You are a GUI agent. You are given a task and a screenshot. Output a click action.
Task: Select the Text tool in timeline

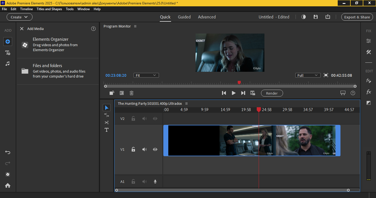coord(107,130)
